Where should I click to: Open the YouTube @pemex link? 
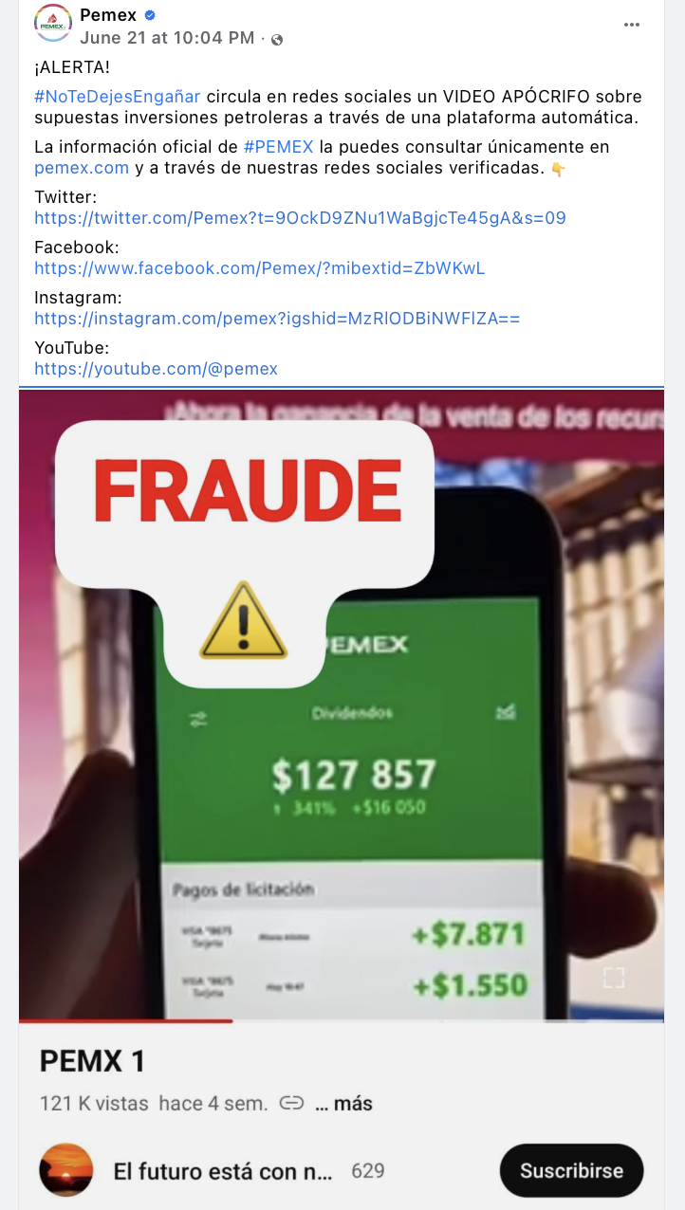(x=157, y=368)
